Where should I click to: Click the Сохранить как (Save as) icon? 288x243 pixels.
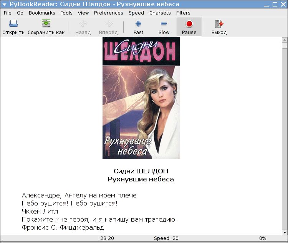pyautogui.click(x=46, y=24)
